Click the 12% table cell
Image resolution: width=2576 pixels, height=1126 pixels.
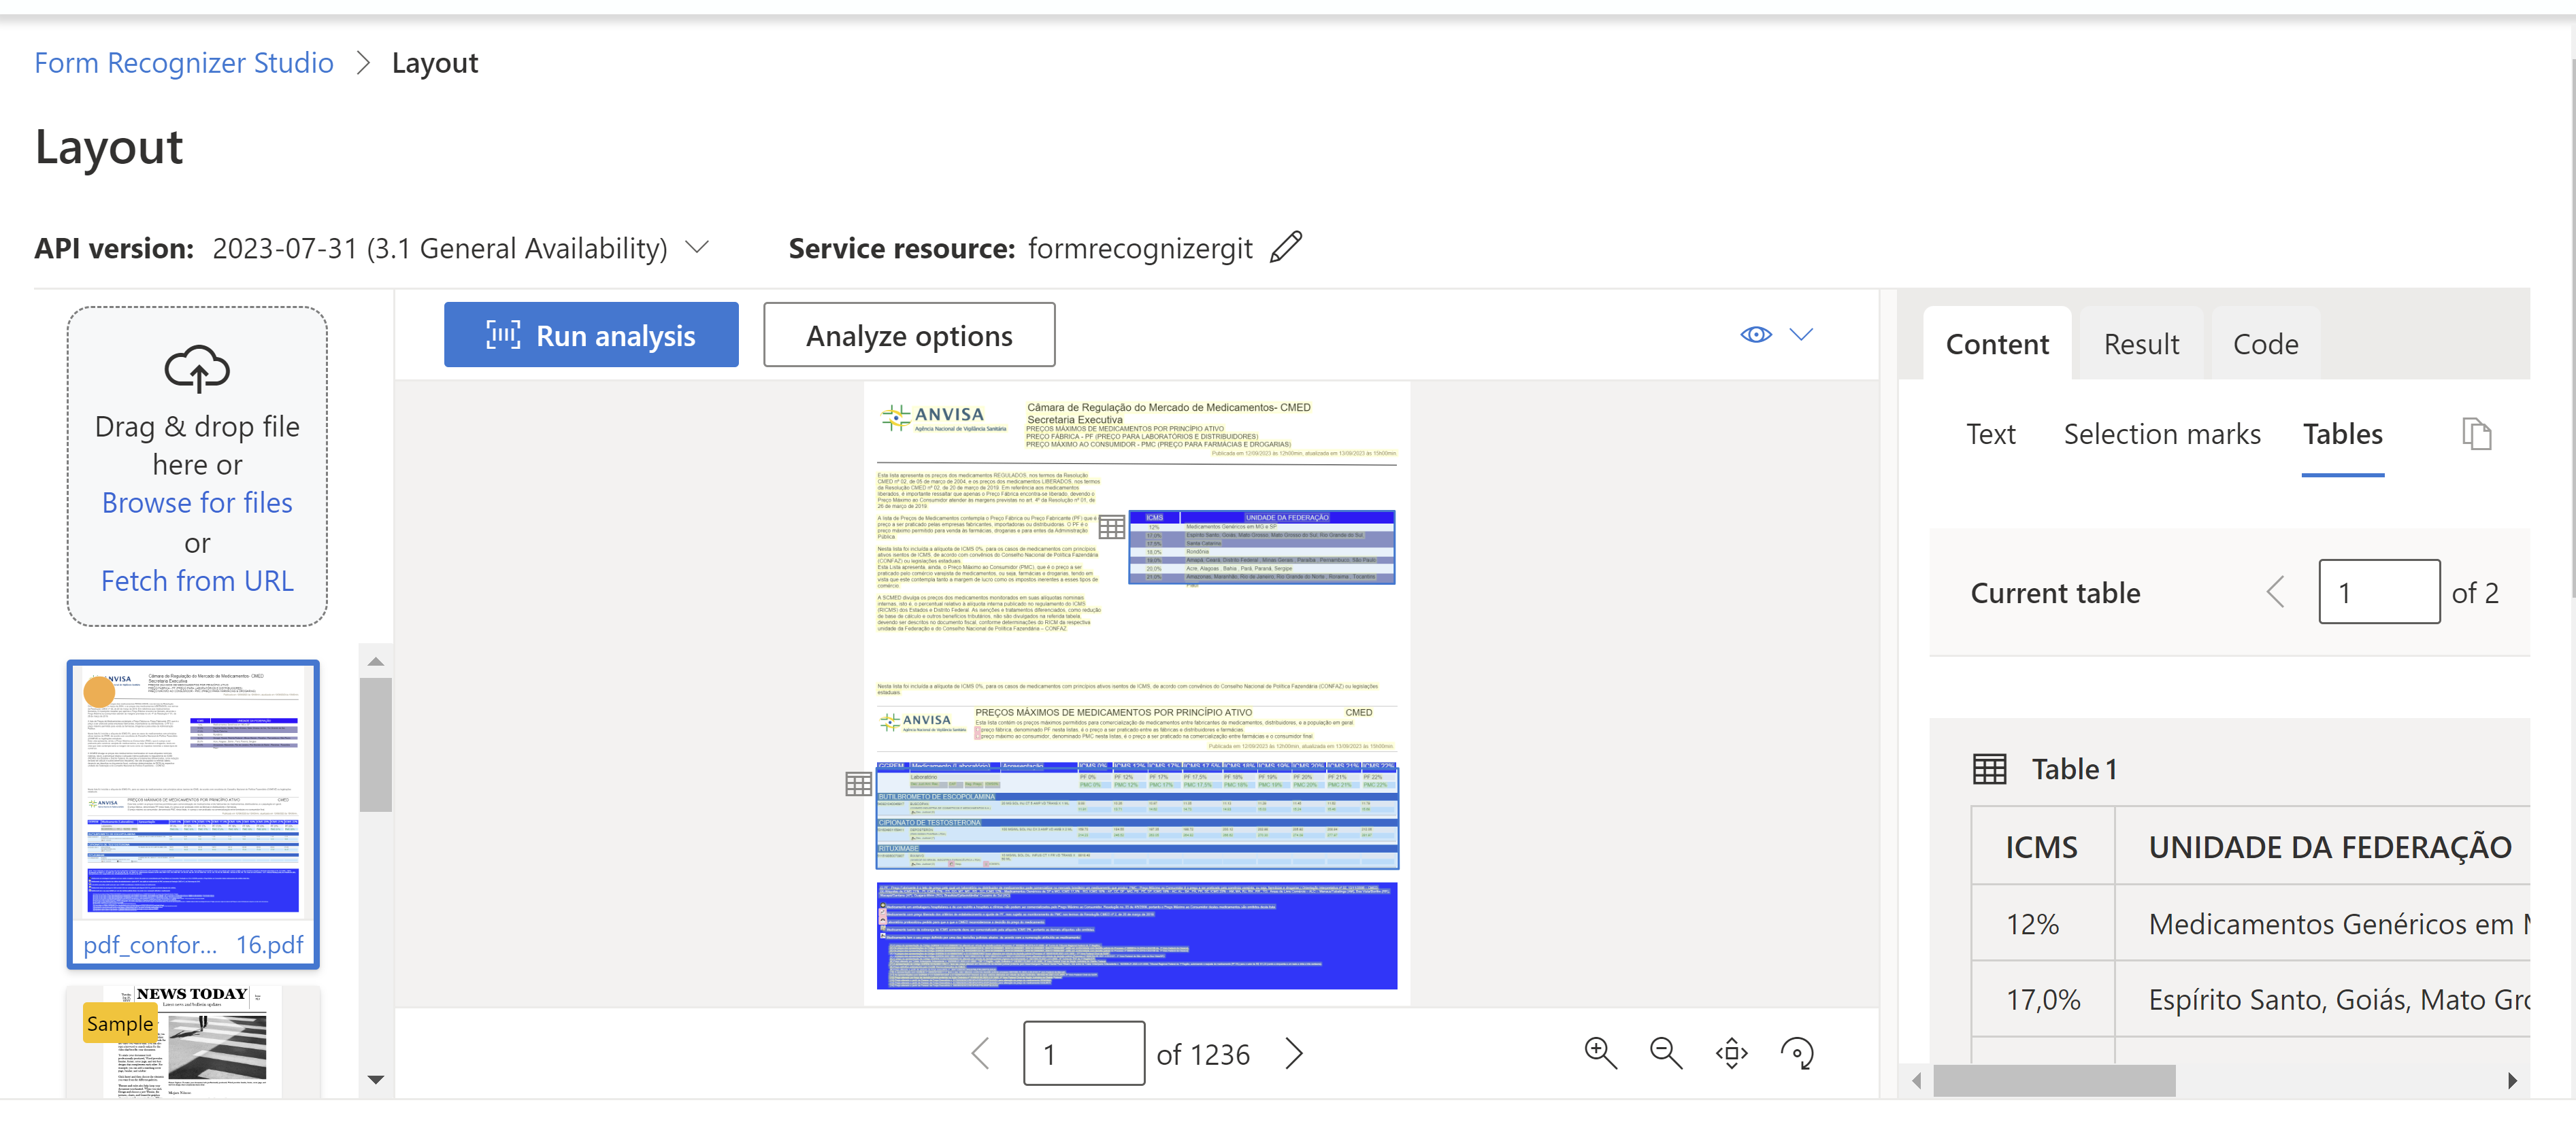point(2042,924)
